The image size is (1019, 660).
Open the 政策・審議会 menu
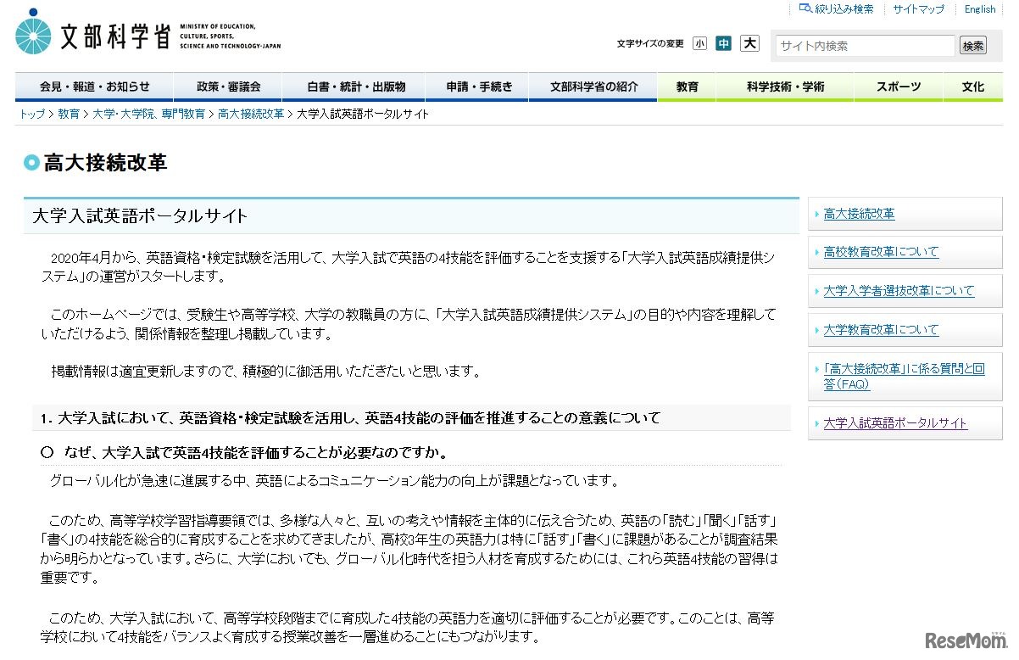[228, 86]
